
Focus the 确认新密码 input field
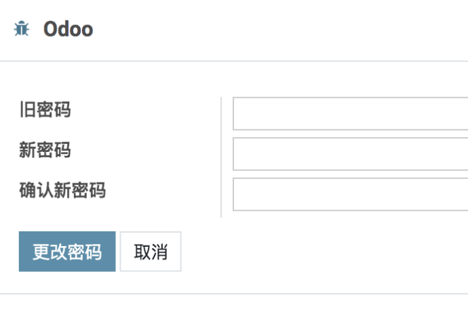(x=350, y=195)
